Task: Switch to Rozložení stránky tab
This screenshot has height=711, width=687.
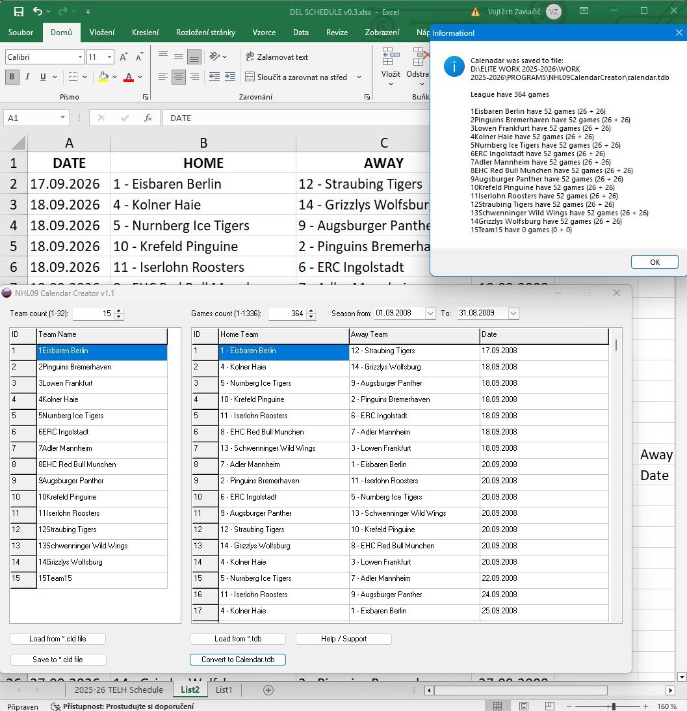Action: [205, 32]
